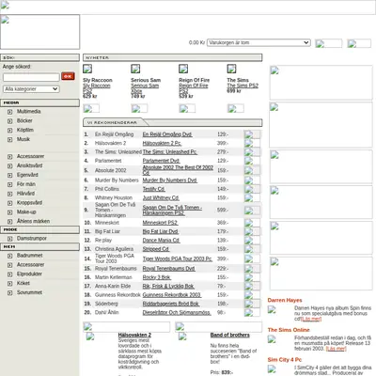Open the Make-up menu item
Screen dimensions: 376x376
click(26, 211)
